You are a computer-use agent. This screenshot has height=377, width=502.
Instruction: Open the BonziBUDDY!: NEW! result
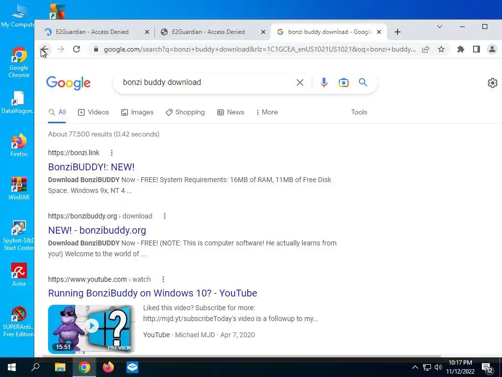(91, 167)
